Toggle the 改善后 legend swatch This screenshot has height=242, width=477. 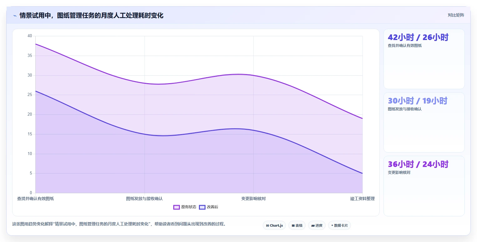tap(202, 207)
